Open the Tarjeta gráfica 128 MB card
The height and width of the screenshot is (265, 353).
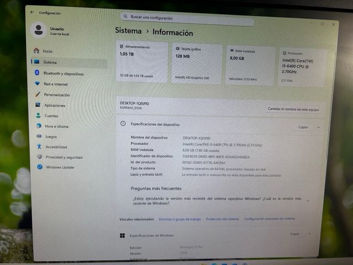197,63
